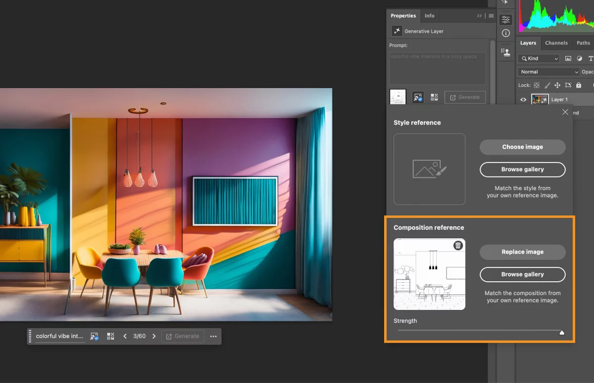The height and width of the screenshot is (383, 594).
Task: Open style effects icon in contextual taskbar
Action: tap(110, 337)
